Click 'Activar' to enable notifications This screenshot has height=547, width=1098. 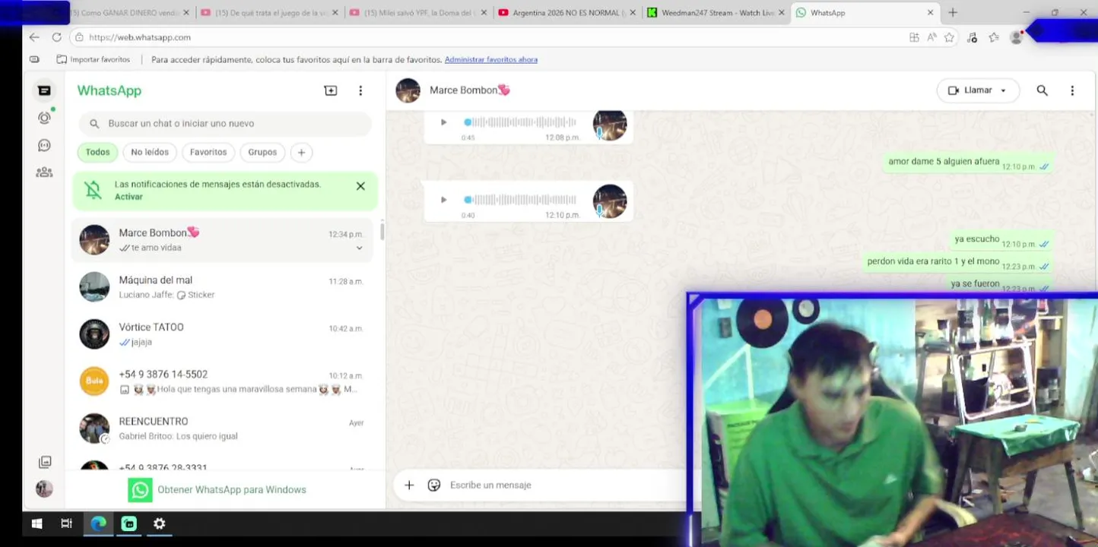(x=129, y=197)
